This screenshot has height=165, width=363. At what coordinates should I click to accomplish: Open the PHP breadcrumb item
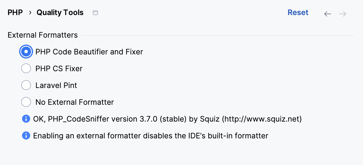15,13
